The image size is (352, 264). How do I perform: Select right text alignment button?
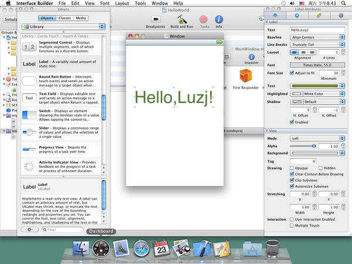tap(312, 52)
